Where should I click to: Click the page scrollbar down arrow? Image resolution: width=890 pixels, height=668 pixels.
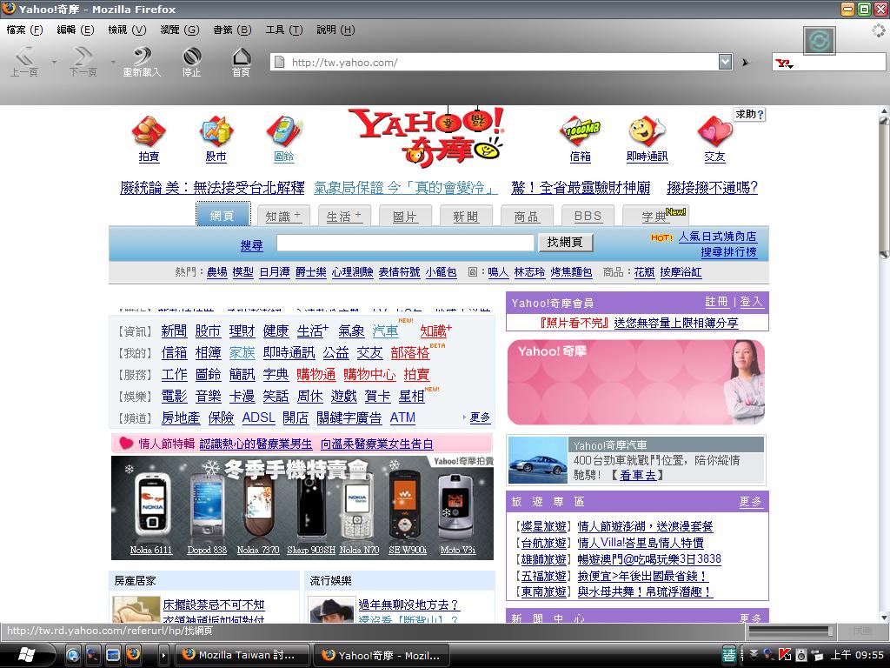pyautogui.click(x=884, y=618)
